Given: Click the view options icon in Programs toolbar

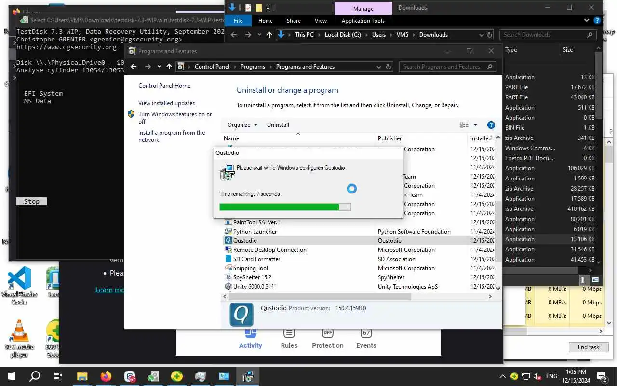Looking at the screenshot, I should coord(464,125).
